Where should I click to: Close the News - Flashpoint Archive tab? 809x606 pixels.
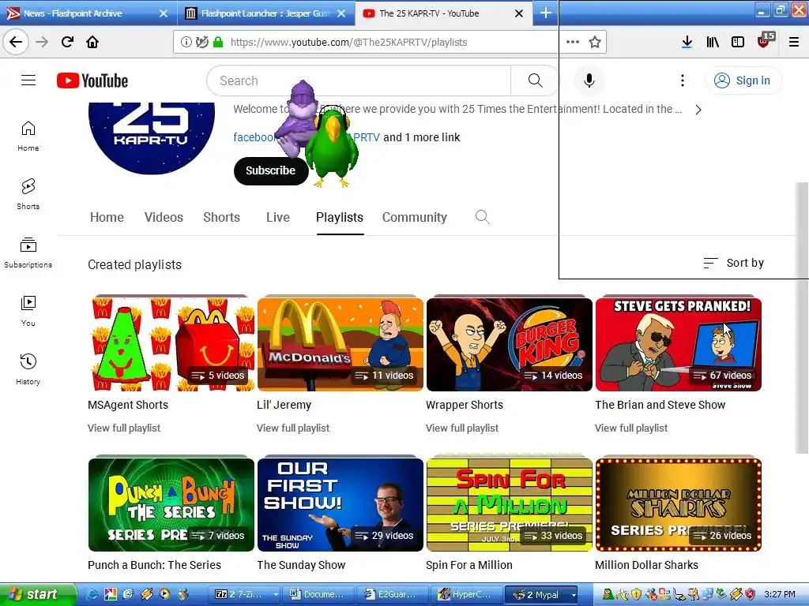164,13
